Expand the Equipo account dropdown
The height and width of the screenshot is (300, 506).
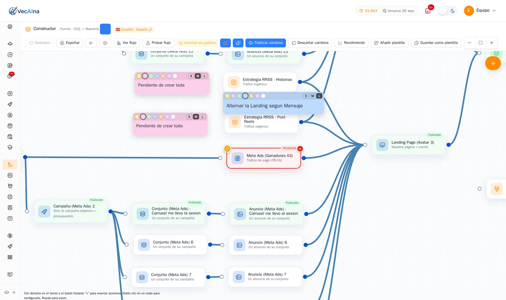click(480, 10)
